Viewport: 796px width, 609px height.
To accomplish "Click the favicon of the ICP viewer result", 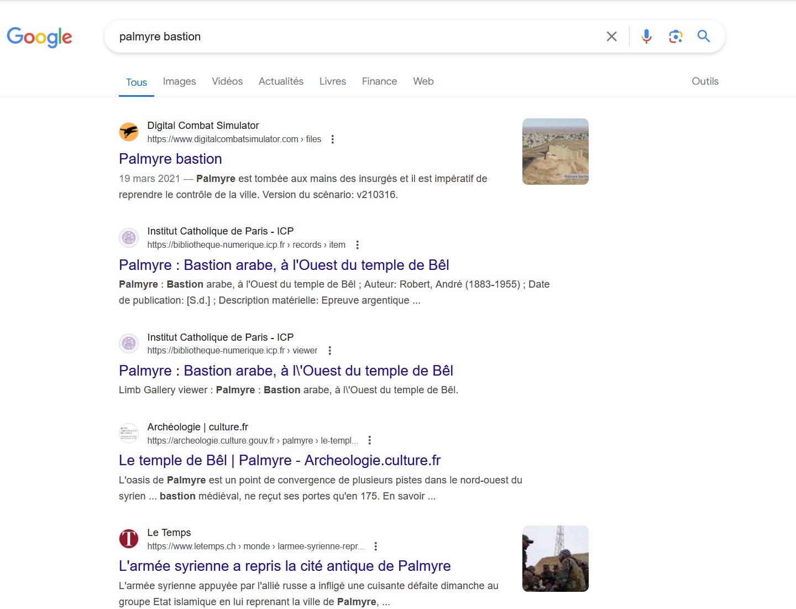I will pos(129,343).
